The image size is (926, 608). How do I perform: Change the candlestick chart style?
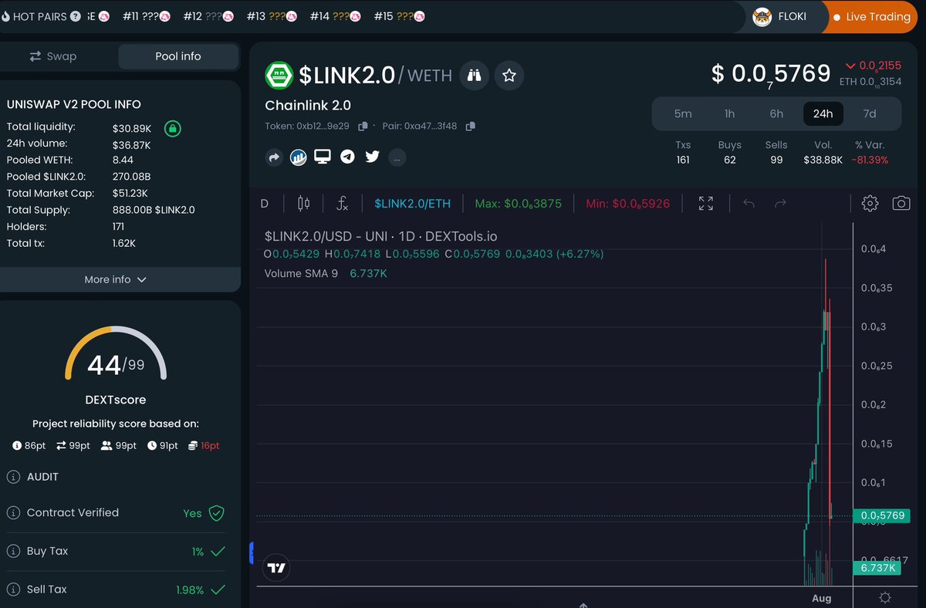tap(303, 204)
